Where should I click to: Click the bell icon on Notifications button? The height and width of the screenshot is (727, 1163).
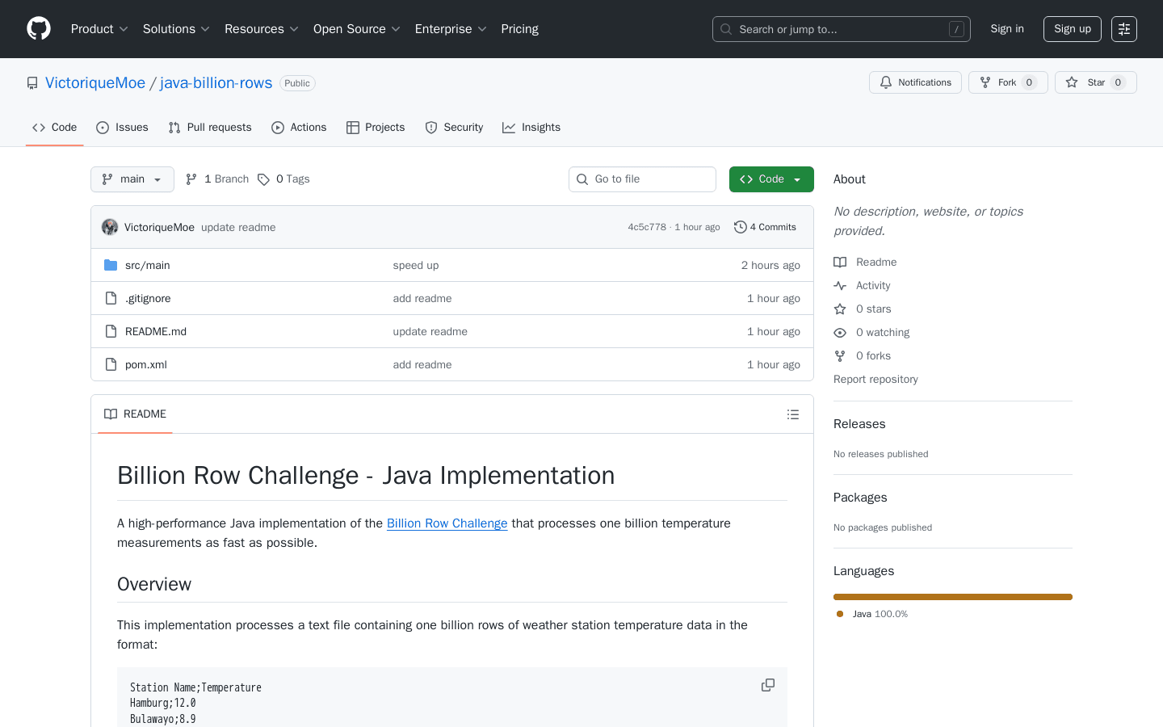click(884, 82)
